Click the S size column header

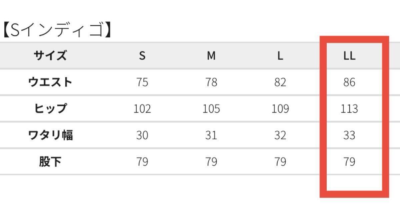click(142, 56)
